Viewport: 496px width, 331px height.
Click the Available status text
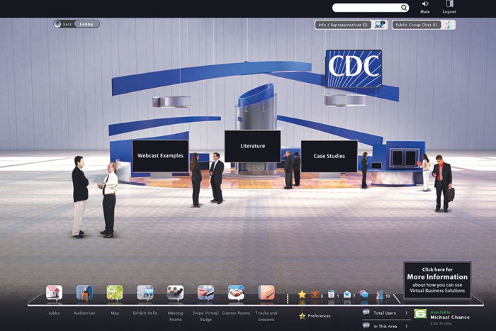[x=440, y=312]
